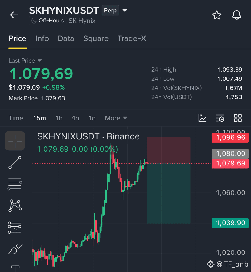Screen dimensions: 251x272
Task: Select the crosshair cursor tool
Action: [x=15, y=141]
